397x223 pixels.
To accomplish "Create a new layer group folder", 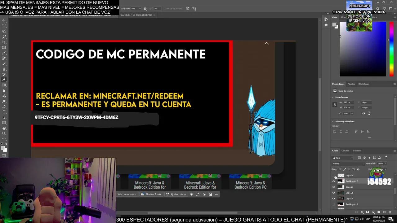I will point(379,212).
